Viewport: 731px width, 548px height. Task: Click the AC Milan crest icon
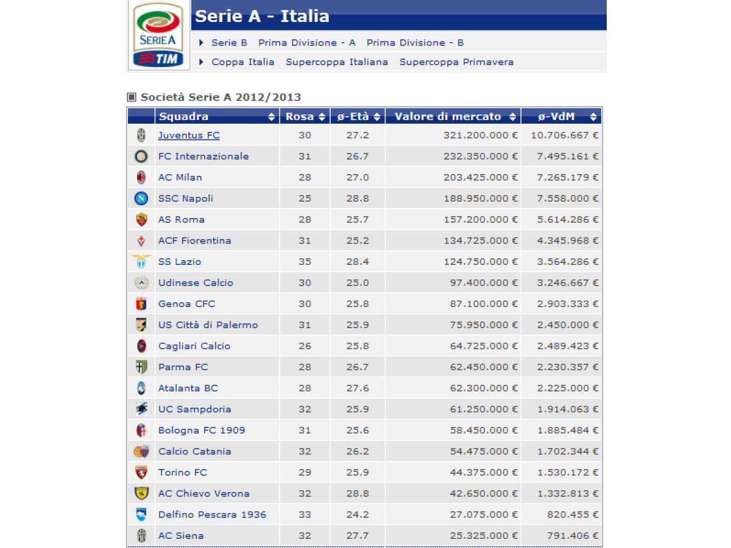tap(141, 177)
